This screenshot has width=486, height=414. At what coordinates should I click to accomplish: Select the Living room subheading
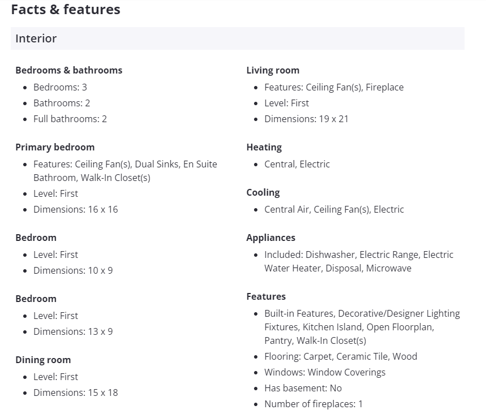pos(273,70)
